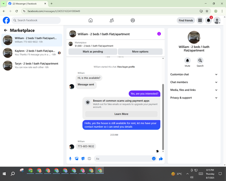Click Learn More in scam warning
The width and height of the screenshot is (226, 181).
coord(122,114)
